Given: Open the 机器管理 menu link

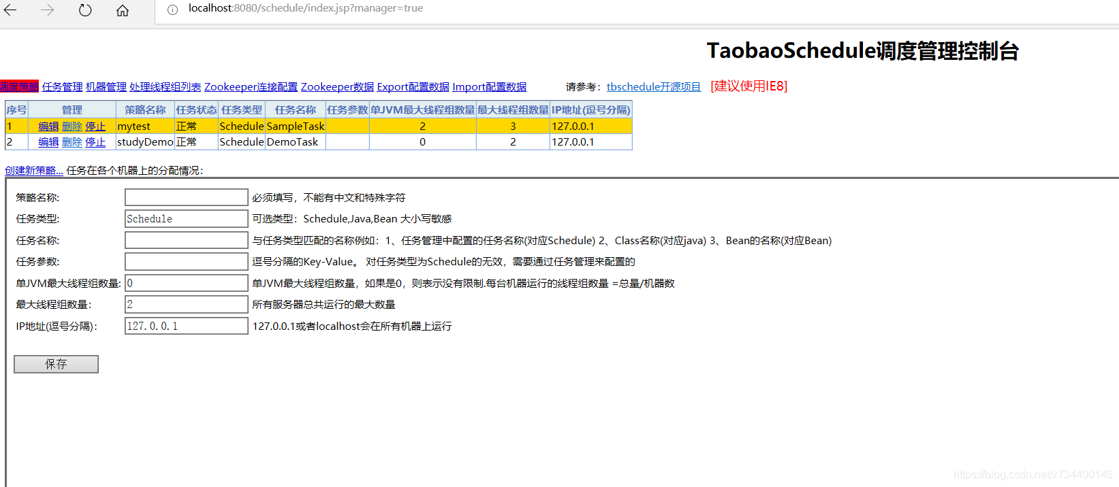Looking at the screenshot, I should [106, 86].
